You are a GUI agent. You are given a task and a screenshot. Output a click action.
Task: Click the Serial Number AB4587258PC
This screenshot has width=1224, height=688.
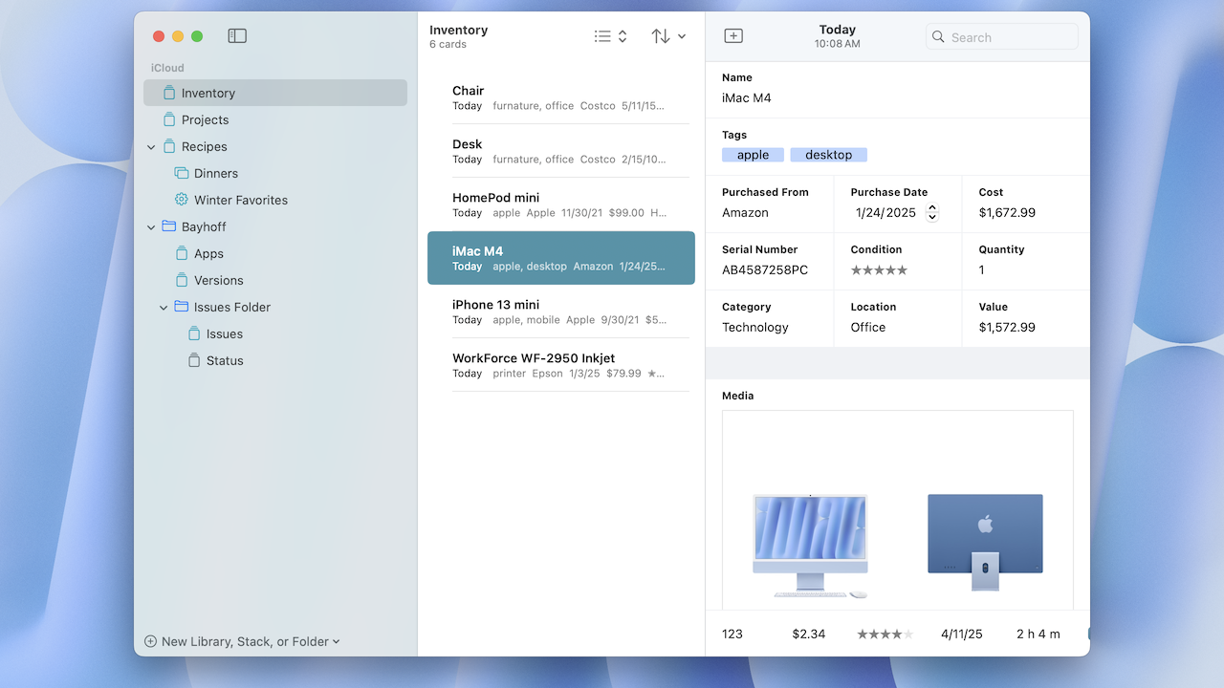(765, 269)
